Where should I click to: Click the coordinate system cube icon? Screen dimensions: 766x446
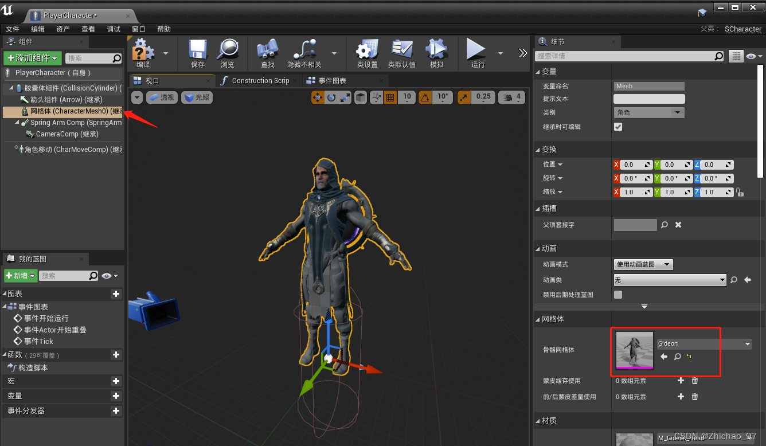[x=361, y=97]
